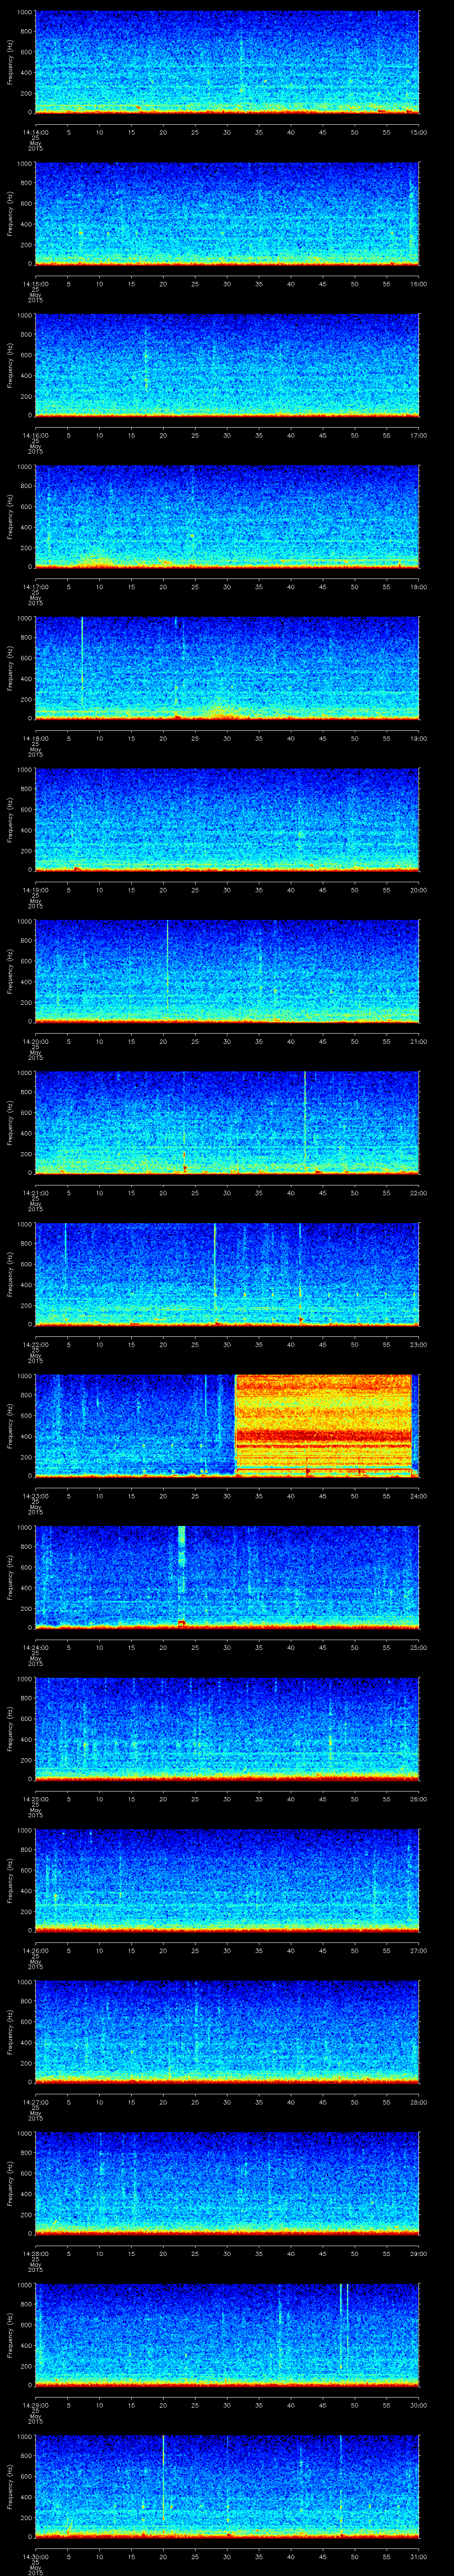Select the spectrogram panel starting at 14:28:00
The height and width of the screenshot is (2576, 454).
(227, 2183)
